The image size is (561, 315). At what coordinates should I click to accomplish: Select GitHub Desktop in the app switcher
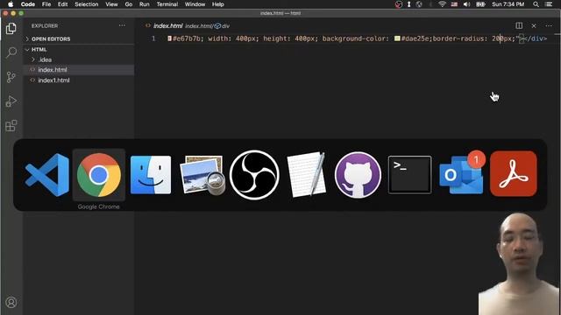coord(358,175)
